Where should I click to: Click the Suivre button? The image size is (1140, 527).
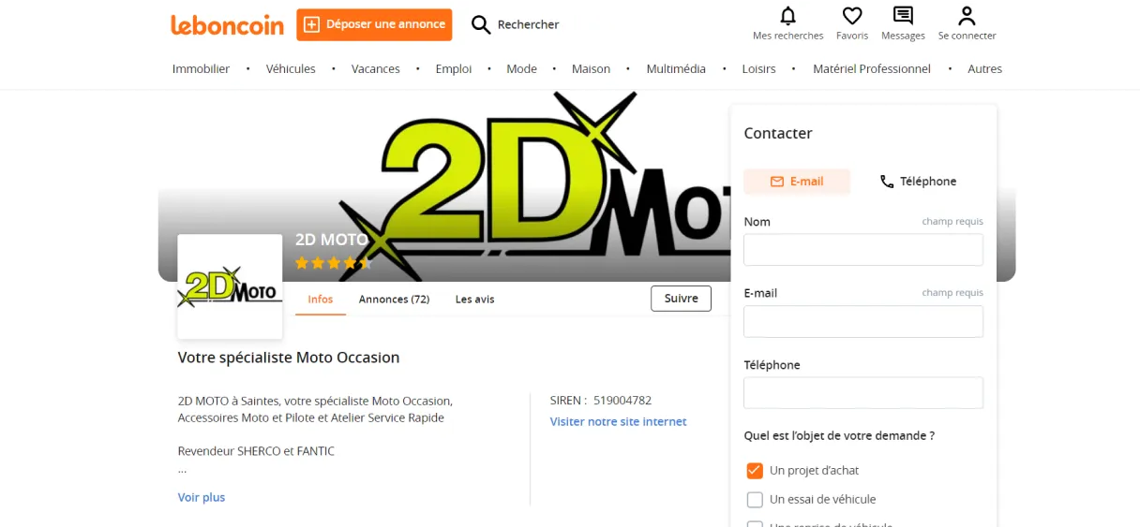(x=681, y=299)
